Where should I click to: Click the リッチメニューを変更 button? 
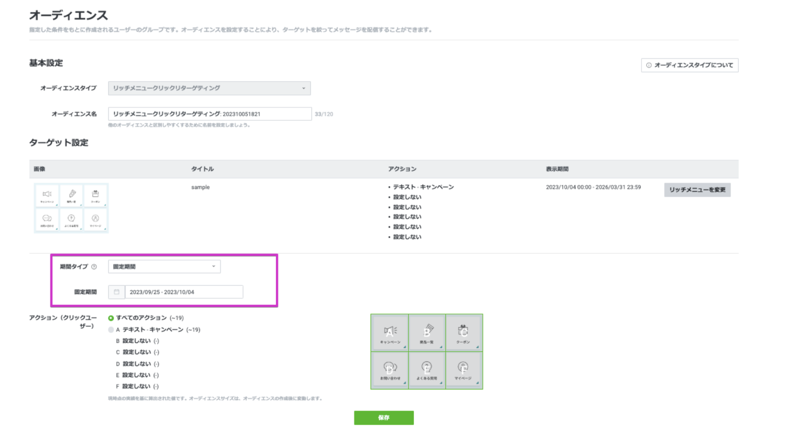pyautogui.click(x=697, y=190)
